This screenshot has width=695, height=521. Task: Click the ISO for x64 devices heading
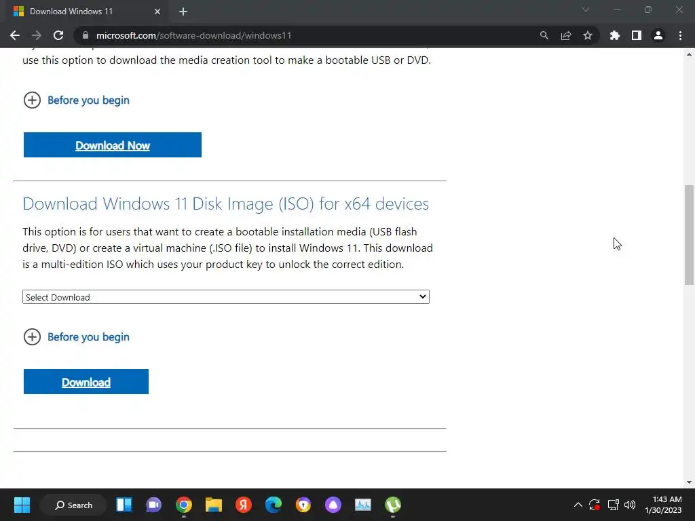[x=225, y=204]
